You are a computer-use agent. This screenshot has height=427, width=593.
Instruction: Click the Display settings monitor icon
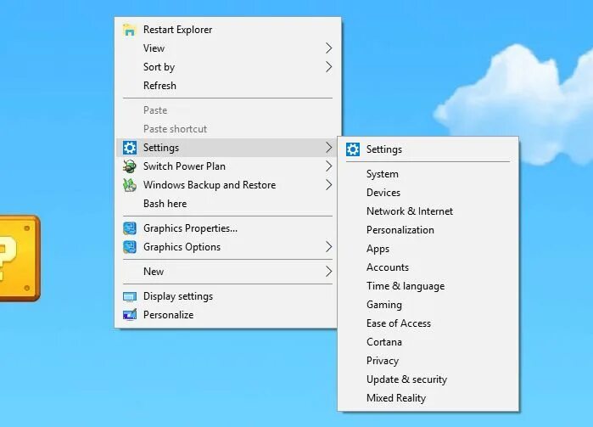coord(129,296)
